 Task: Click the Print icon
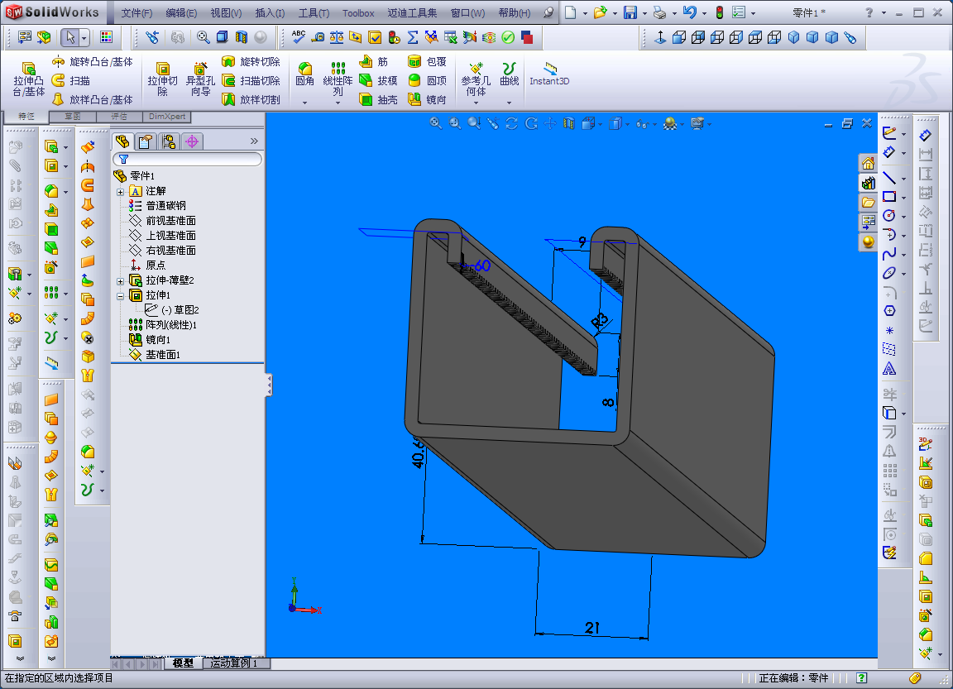pyautogui.click(x=659, y=12)
